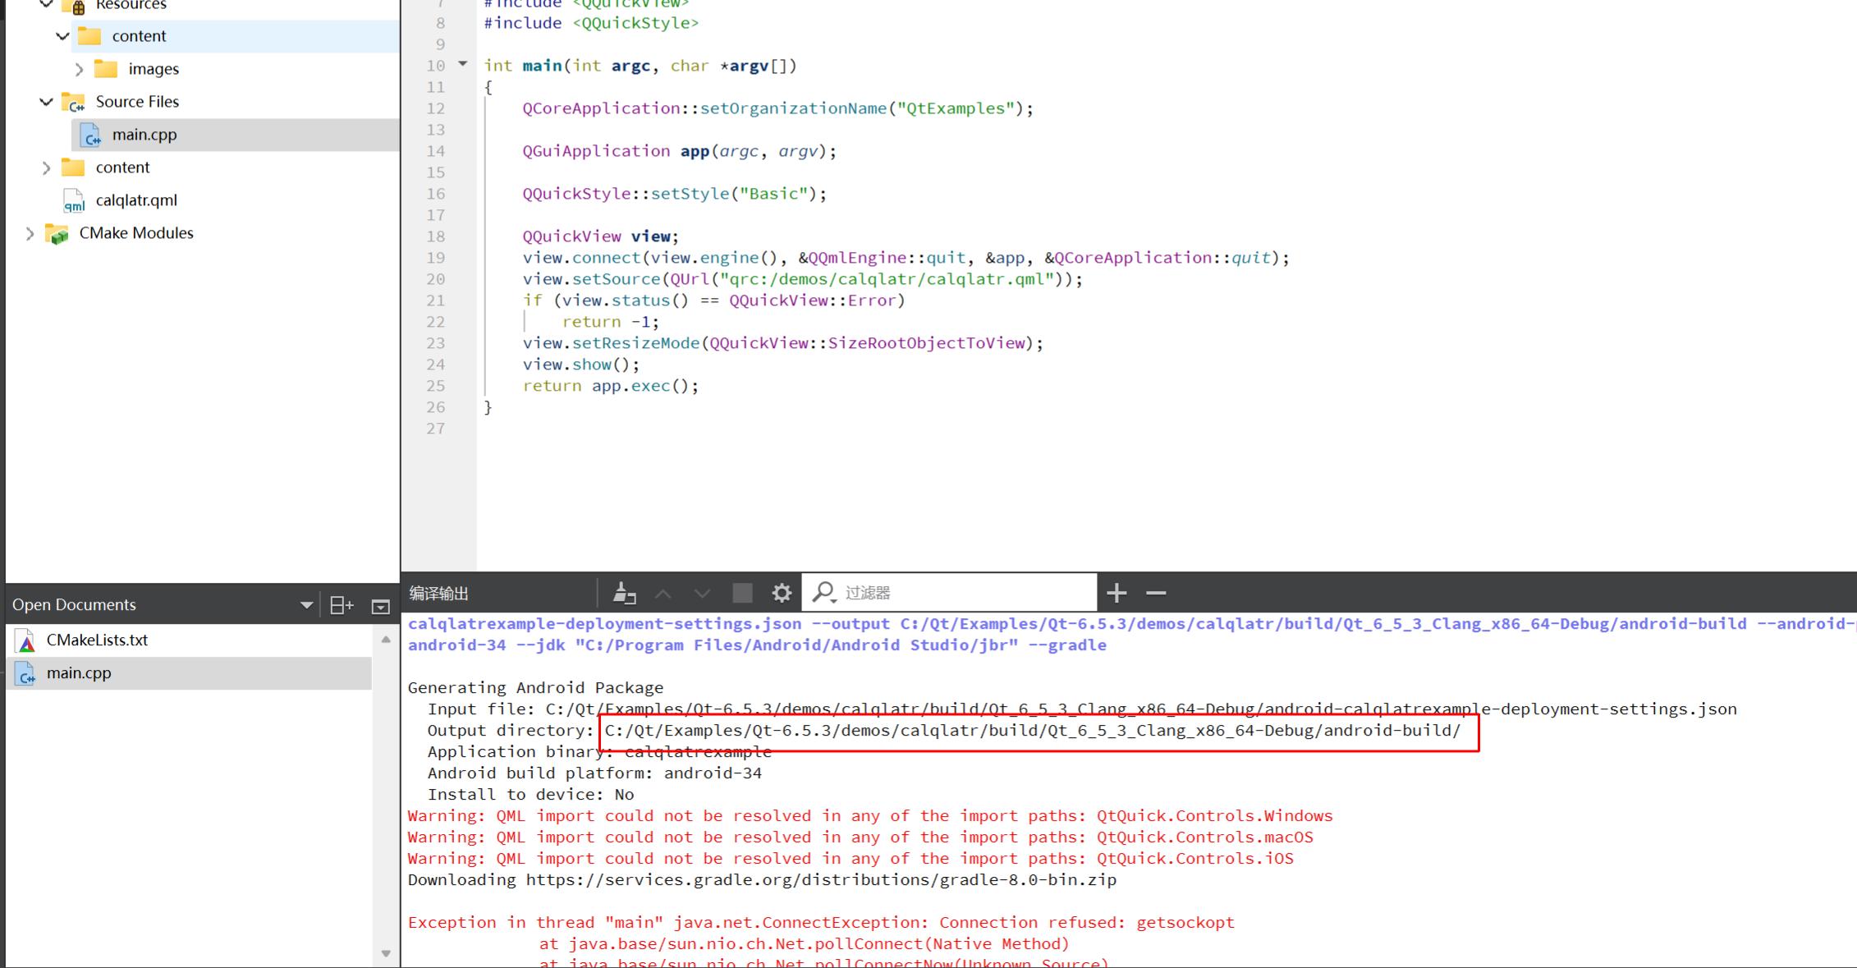Image resolution: width=1857 pixels, height=968 pixels.
Task: Select main.cpp in the Open Documents list
Action: pos(79,673)
